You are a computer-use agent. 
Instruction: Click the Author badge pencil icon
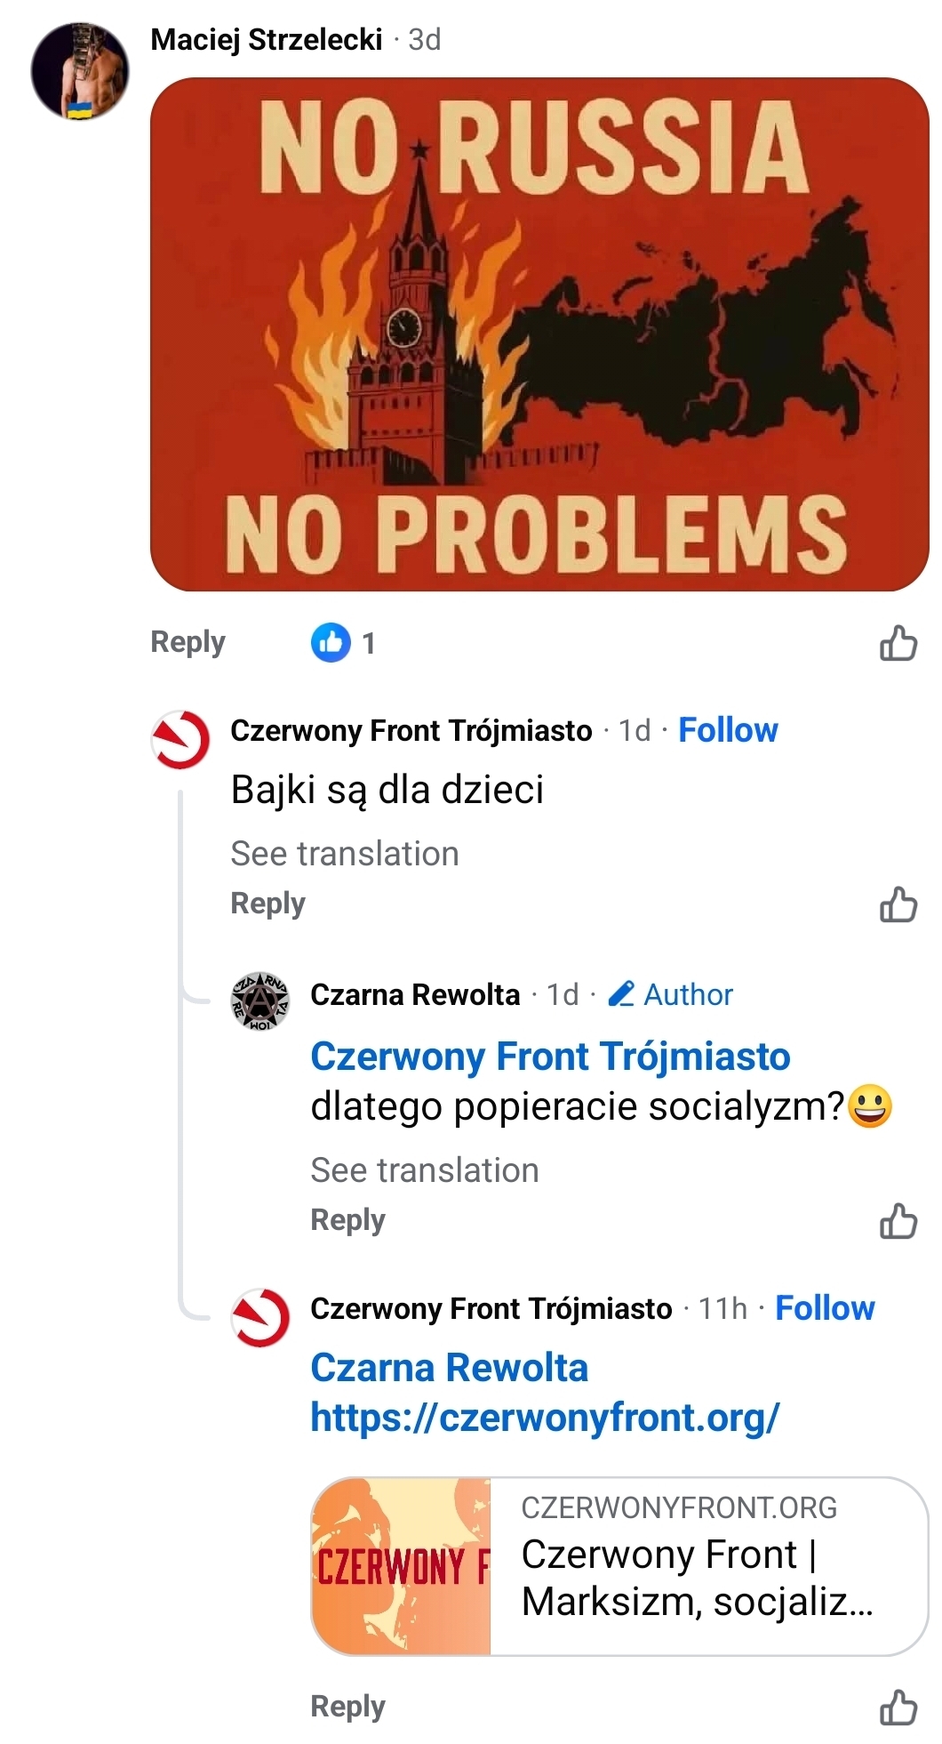tap(621, 993)
